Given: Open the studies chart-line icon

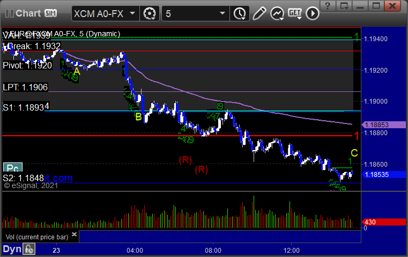Looking at the screenshot, I should 277,13.
